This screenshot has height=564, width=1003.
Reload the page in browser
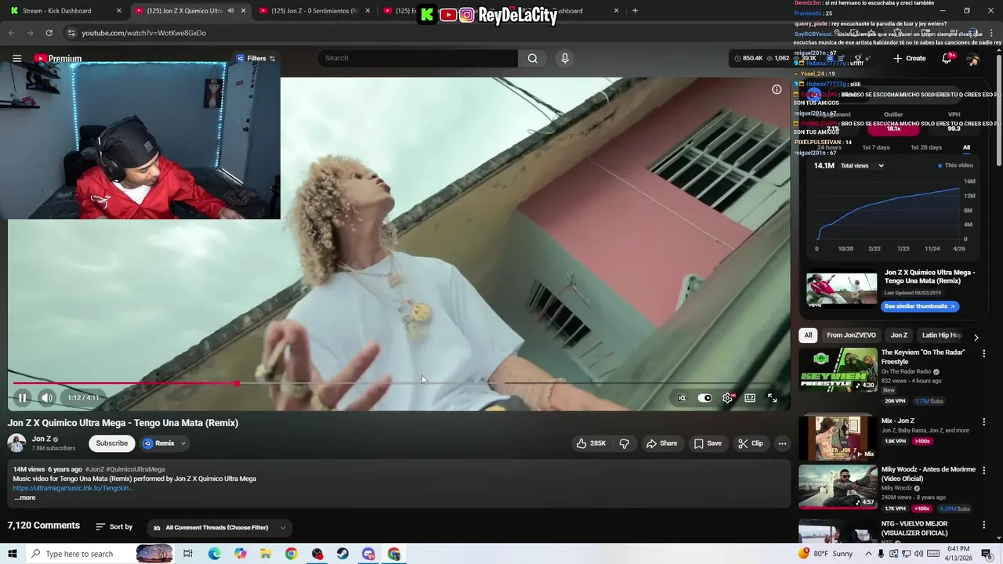[49, 33]
